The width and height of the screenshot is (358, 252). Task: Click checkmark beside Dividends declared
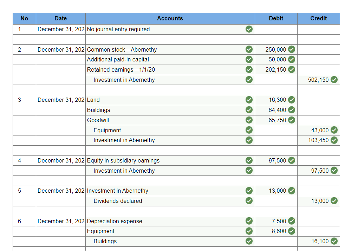[x=249, y=201]
